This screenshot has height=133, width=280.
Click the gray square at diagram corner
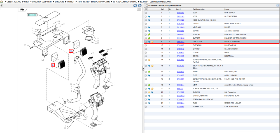[x=139, y=9]
